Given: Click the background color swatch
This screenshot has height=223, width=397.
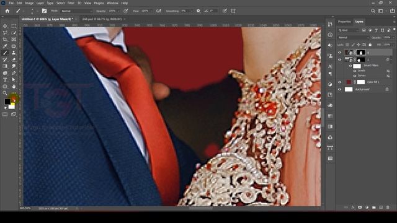Looking at the screenshot, I should 12,106.
